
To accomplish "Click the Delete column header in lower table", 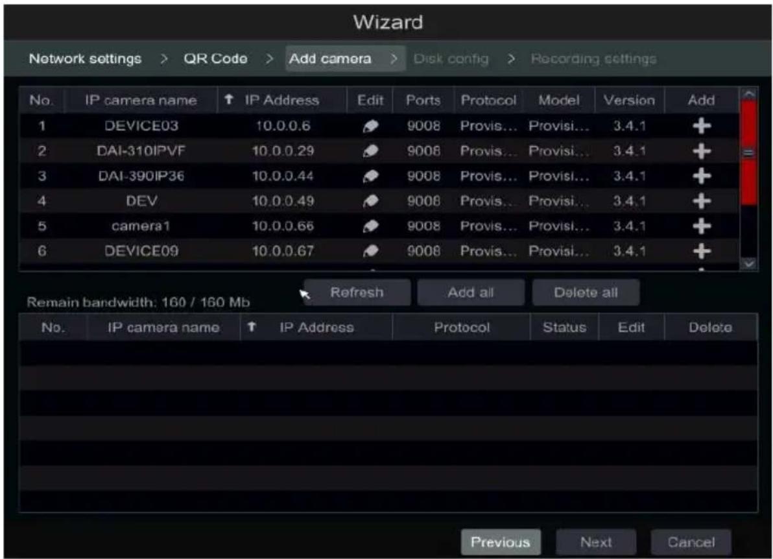I will click(x=710, y=327).
